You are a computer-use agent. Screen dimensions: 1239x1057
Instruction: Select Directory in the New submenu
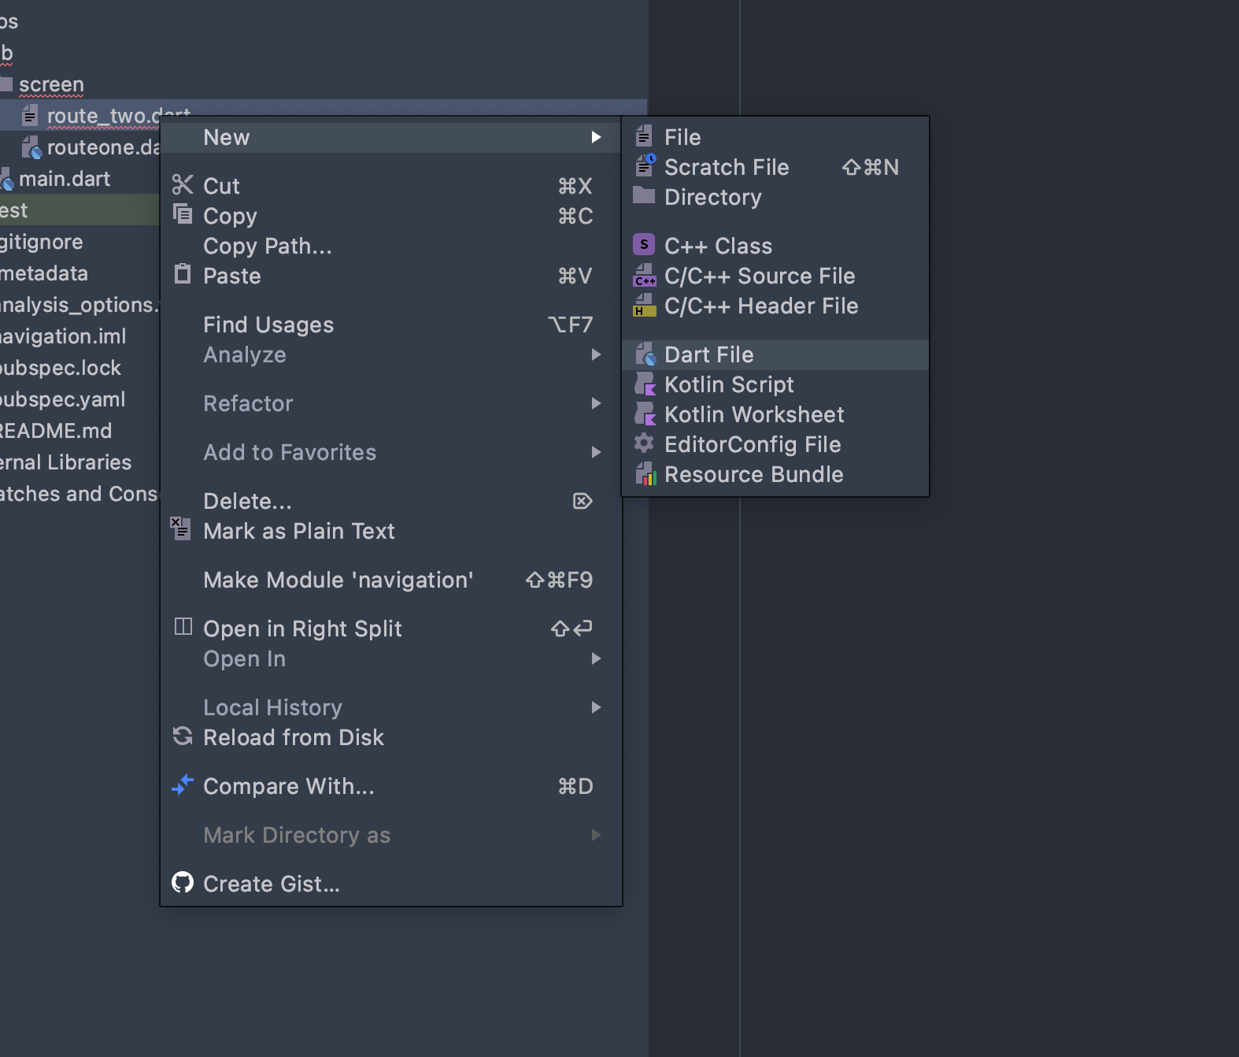click(712, 197)
